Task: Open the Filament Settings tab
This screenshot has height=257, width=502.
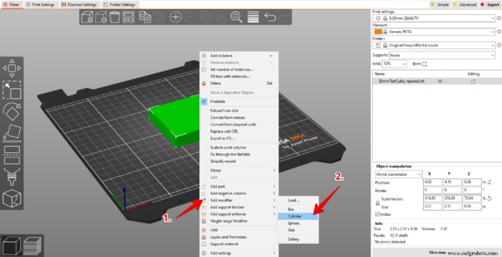Action: pyautogui.click(x=79, y=4)
